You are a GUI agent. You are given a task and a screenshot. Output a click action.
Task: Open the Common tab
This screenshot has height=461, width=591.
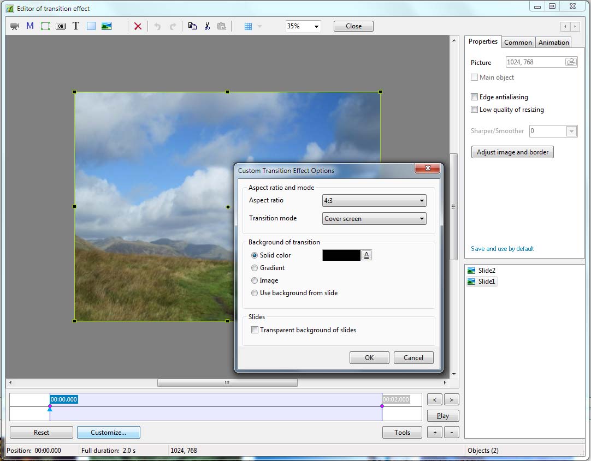pyautogui.click(x=518, y=43)
